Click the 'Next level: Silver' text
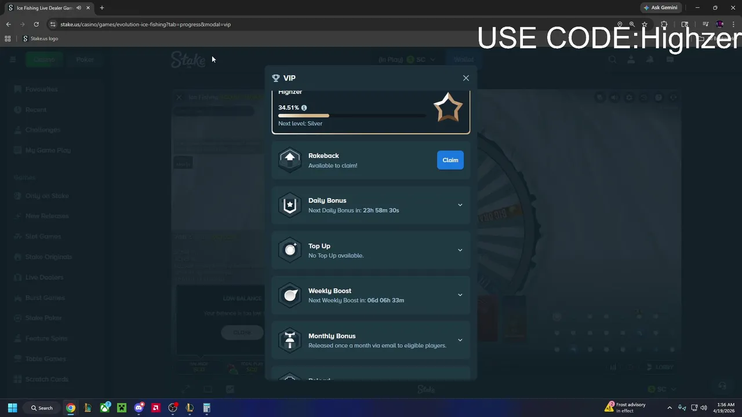The height and width of the screenshot is (417, 742). (x=300, y=123)
